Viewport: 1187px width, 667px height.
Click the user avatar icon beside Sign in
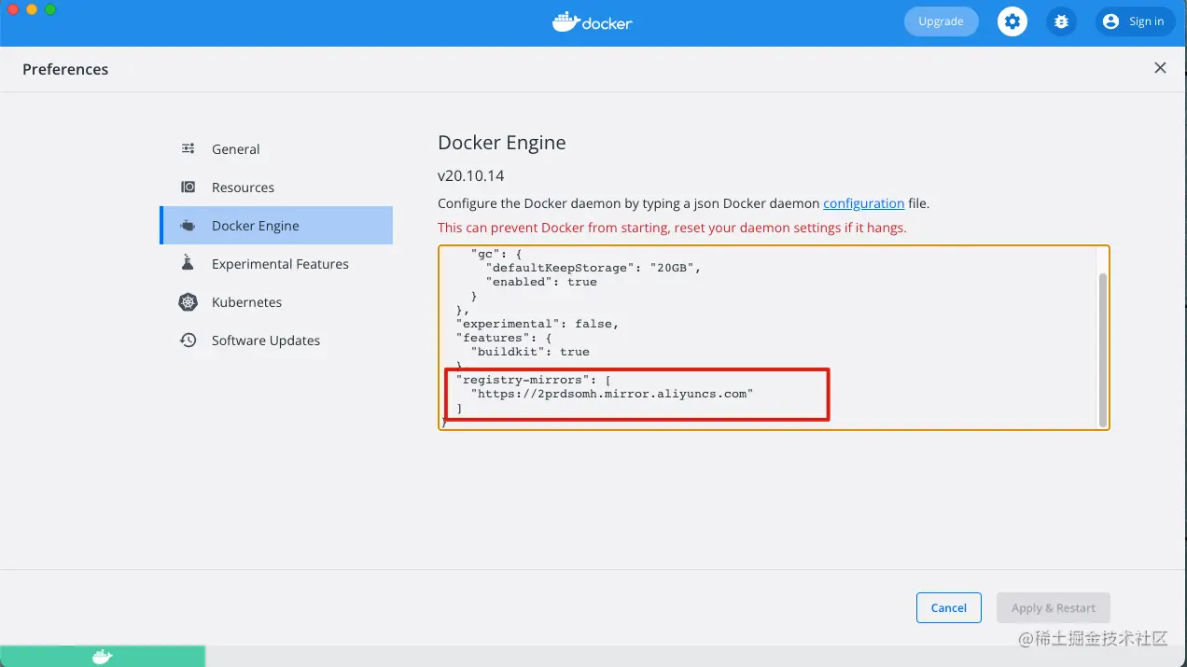1110,21
